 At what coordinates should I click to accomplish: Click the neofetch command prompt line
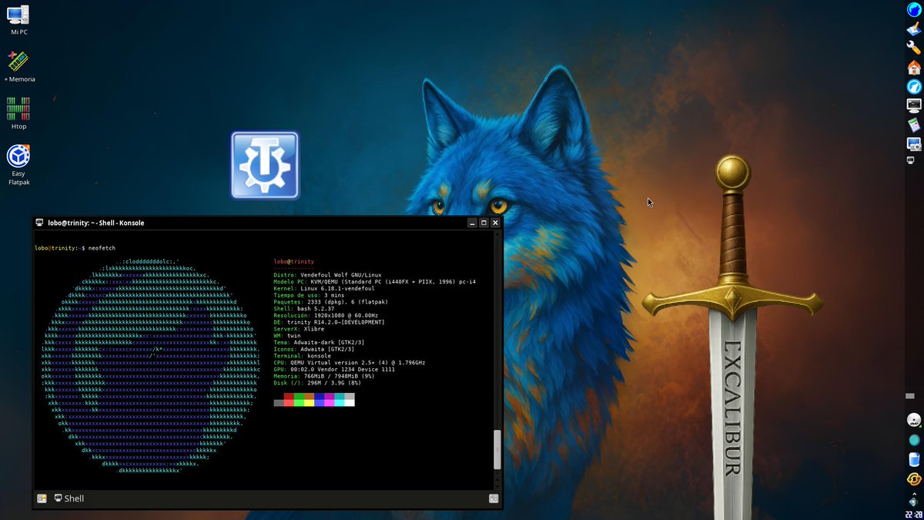tap(74, 248)
